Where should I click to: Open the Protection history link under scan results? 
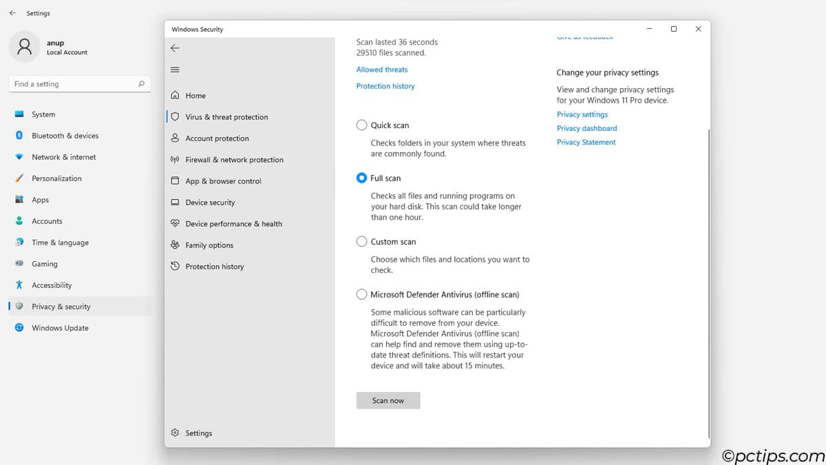(x=385, y=86)
